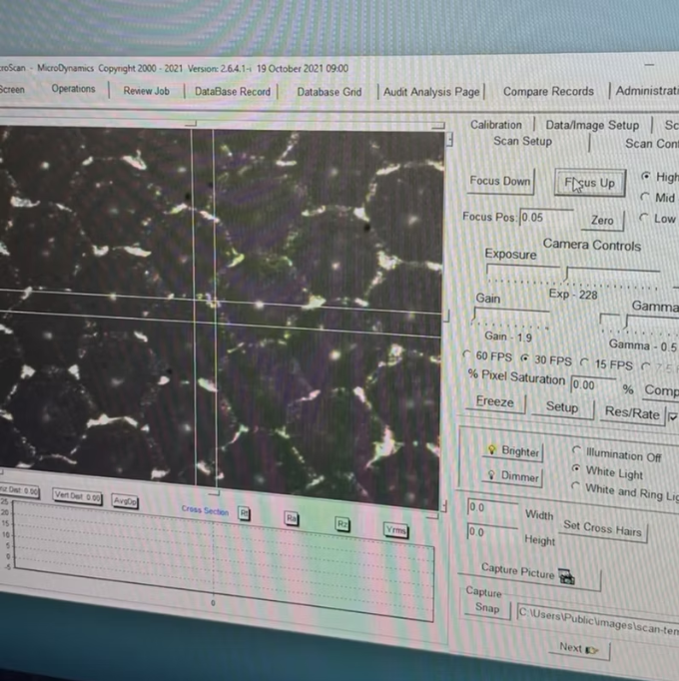Open the Audit Analysis Page tab
This screenshot has width=679, height=681.
431,92
